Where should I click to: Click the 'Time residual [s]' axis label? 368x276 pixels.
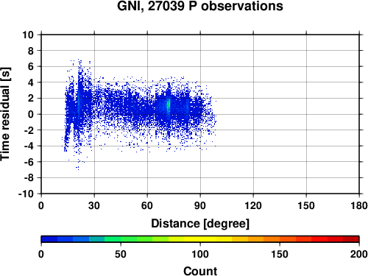click(5, 114)
